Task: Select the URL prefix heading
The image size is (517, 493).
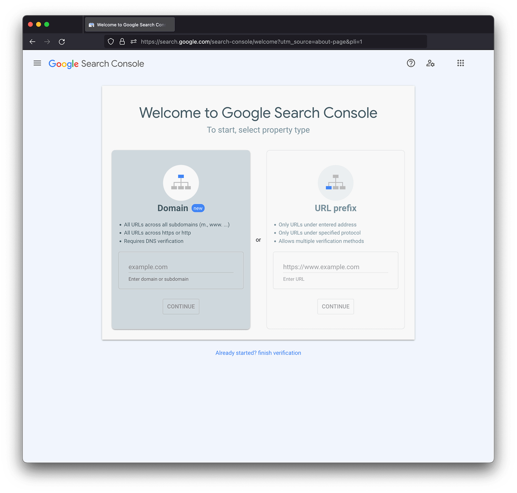Action: tap(336, 208)
